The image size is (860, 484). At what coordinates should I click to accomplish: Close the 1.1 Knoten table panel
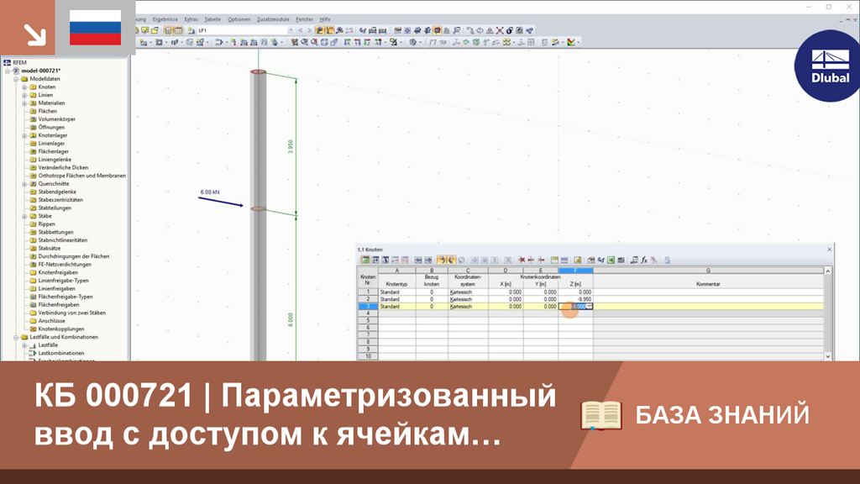coord(829,250)
